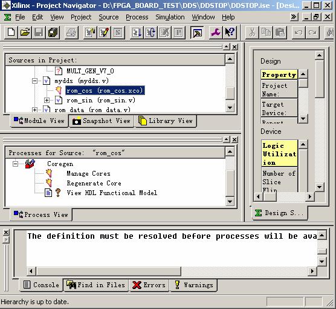Open the Process menu
Screen dimensions: 336x309
click(137, 17)
